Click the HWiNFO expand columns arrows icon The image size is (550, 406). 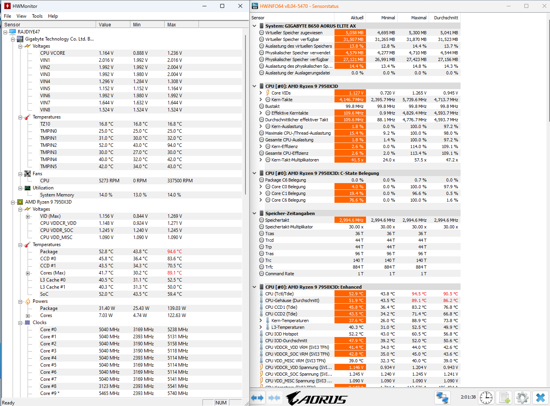coord(258,398)
